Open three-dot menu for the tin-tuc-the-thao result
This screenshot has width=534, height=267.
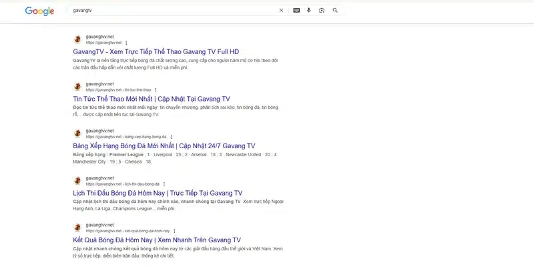(156, 89)
